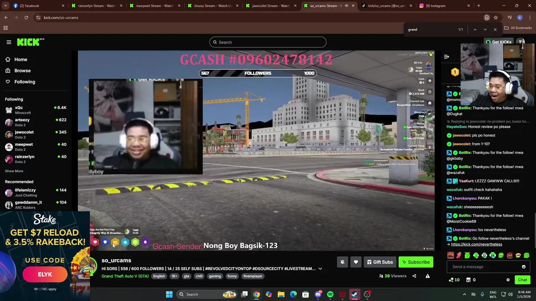Click the Subscribe button
The width and height of the screenshot is (536, 301).
416,262
